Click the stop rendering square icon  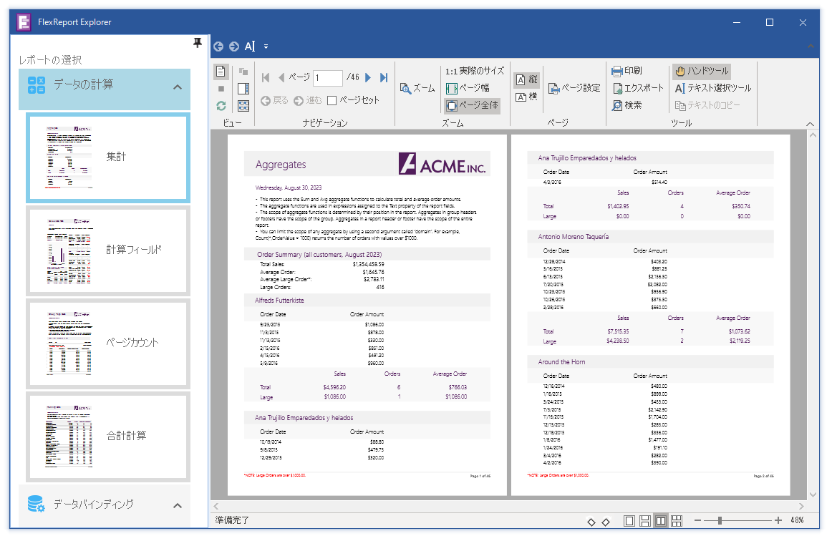[x=221, y=89]
